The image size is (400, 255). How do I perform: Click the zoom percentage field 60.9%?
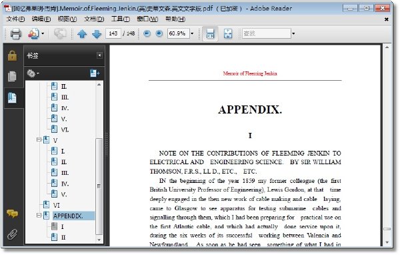[x=178, y=33]
